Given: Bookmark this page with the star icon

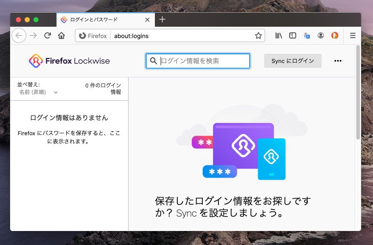Looking at the screenshot, I should tap(258, 35).
